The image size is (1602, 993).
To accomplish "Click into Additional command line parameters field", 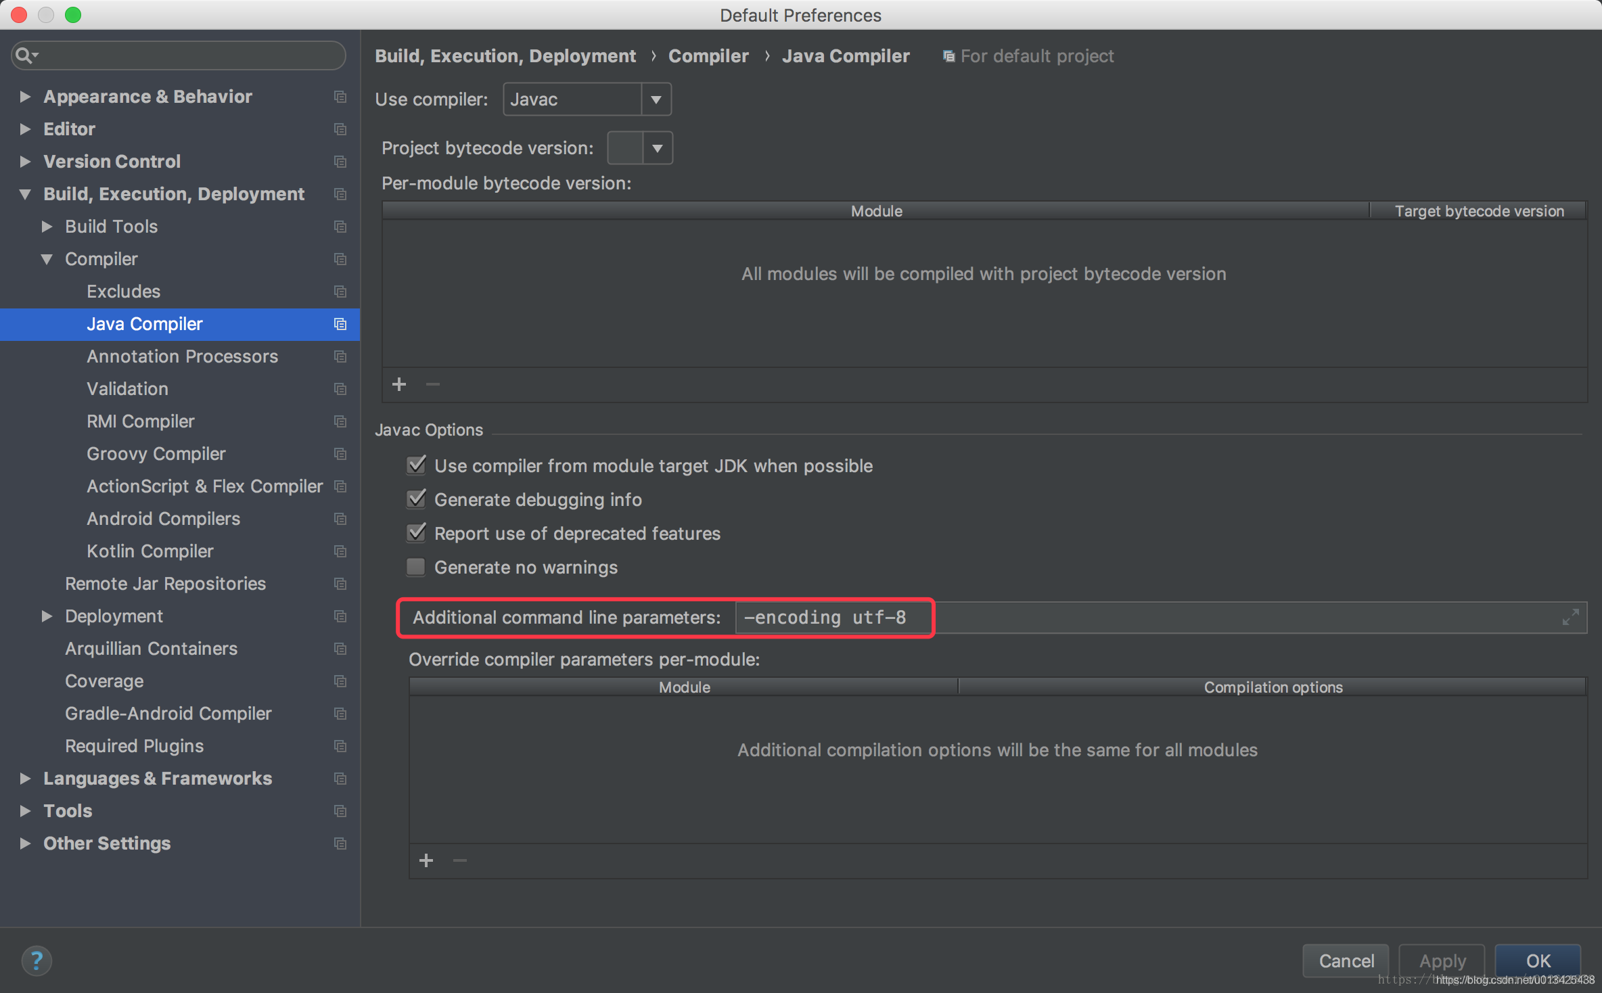I will click(x=1161, y=618).
